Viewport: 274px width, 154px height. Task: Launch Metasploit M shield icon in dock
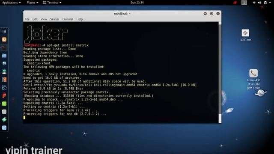(4, 63)
